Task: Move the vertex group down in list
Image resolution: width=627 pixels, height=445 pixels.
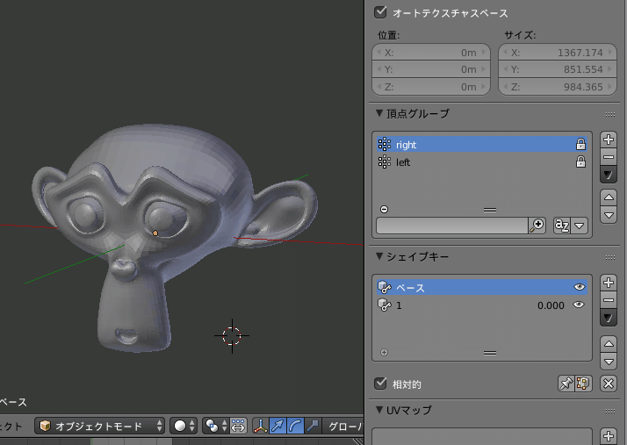Action: pyautogui.click(x=609, y=215)
